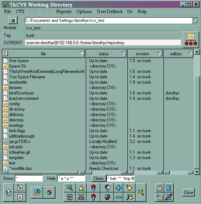
Task: Open the Options menu
Action: click(x=84, y=11)
